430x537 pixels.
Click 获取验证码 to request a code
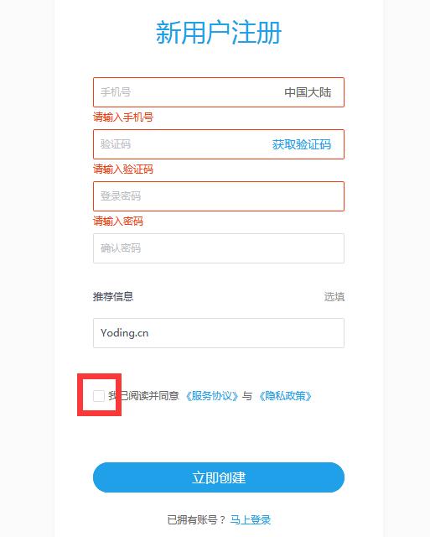(x=302, y=144)
